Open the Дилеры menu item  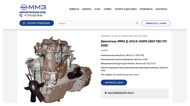(87, 9)
